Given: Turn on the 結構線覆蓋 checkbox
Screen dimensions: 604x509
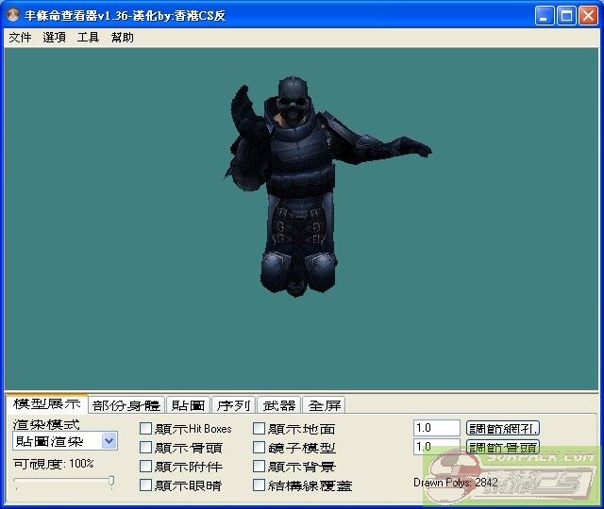Looking at the screenshot, I should pos(260,485).
